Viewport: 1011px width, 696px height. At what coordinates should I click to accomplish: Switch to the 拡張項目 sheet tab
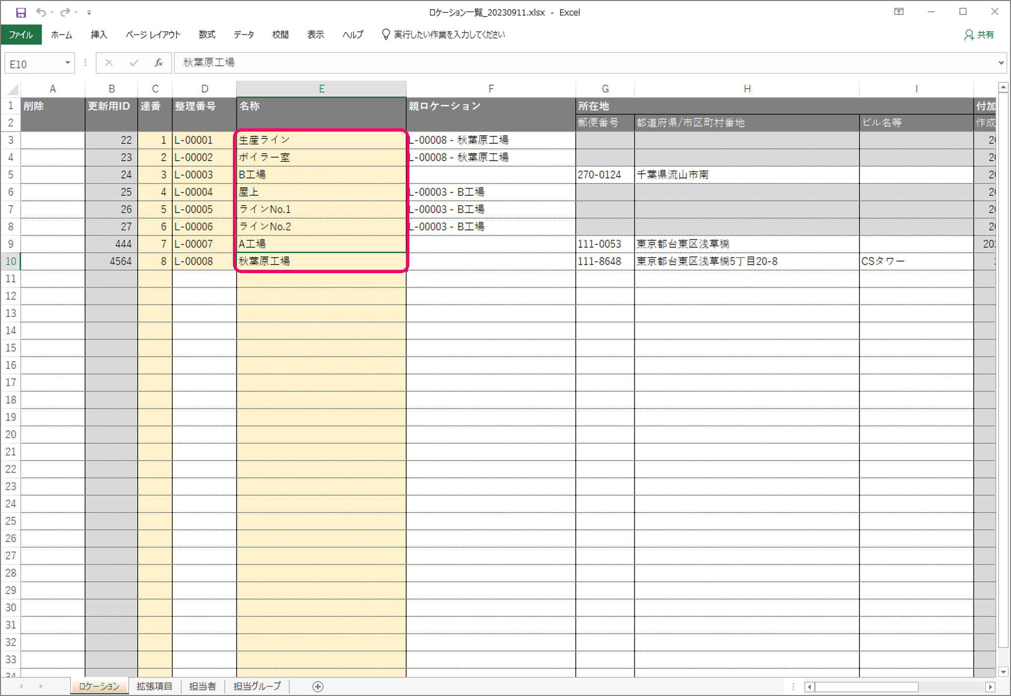pos(154,687)
